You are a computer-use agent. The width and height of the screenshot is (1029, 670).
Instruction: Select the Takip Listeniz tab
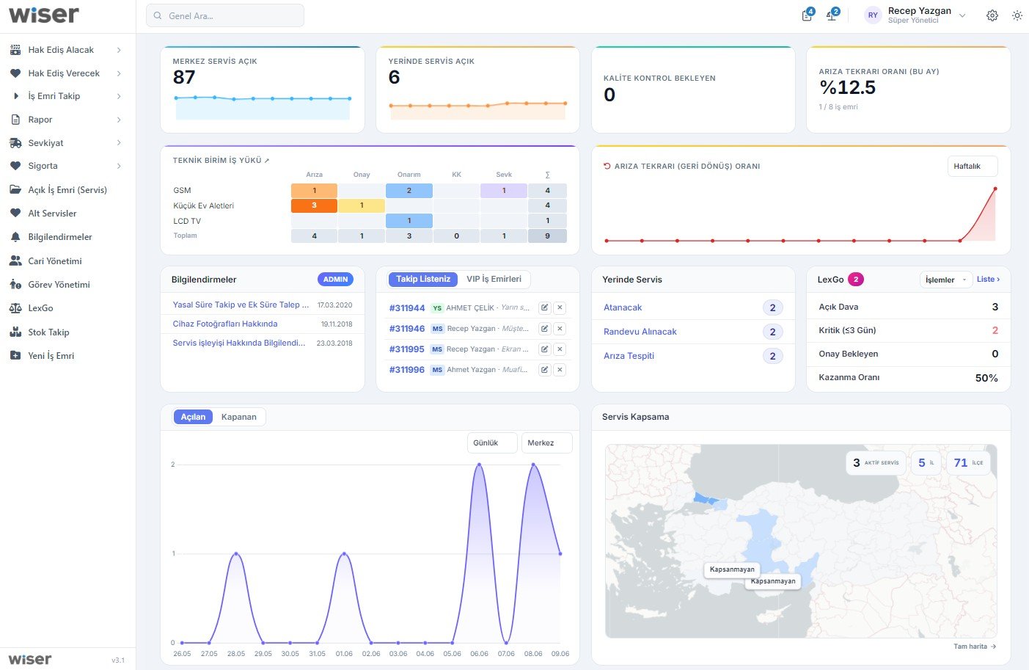coord(423,280)
